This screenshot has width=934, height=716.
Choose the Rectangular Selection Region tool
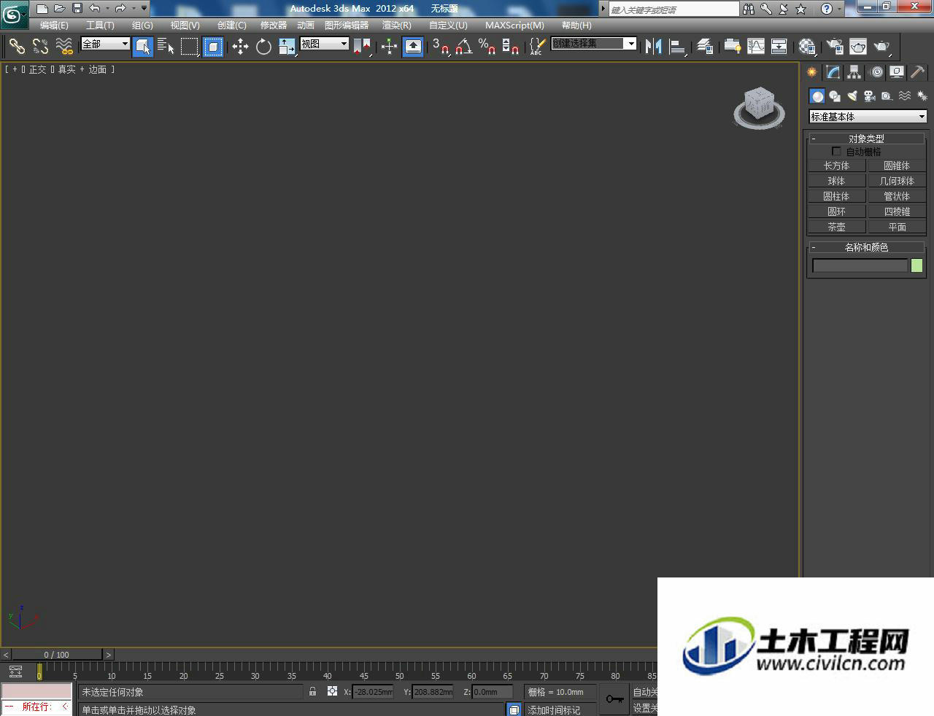[x=190, y=47]
